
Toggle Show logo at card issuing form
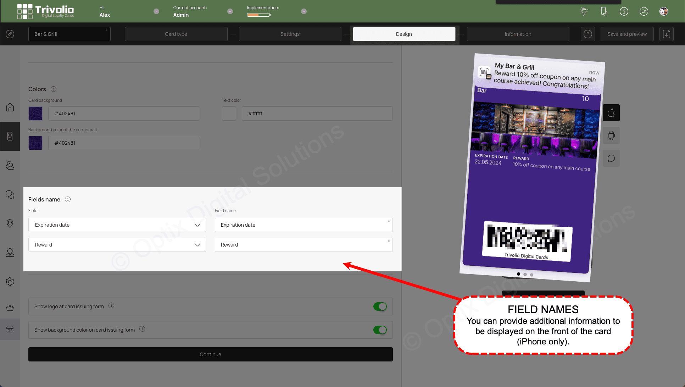coord(380,306)
